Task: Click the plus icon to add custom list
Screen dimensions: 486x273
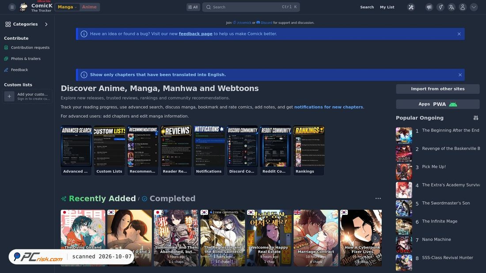Action: coord(9,96)
